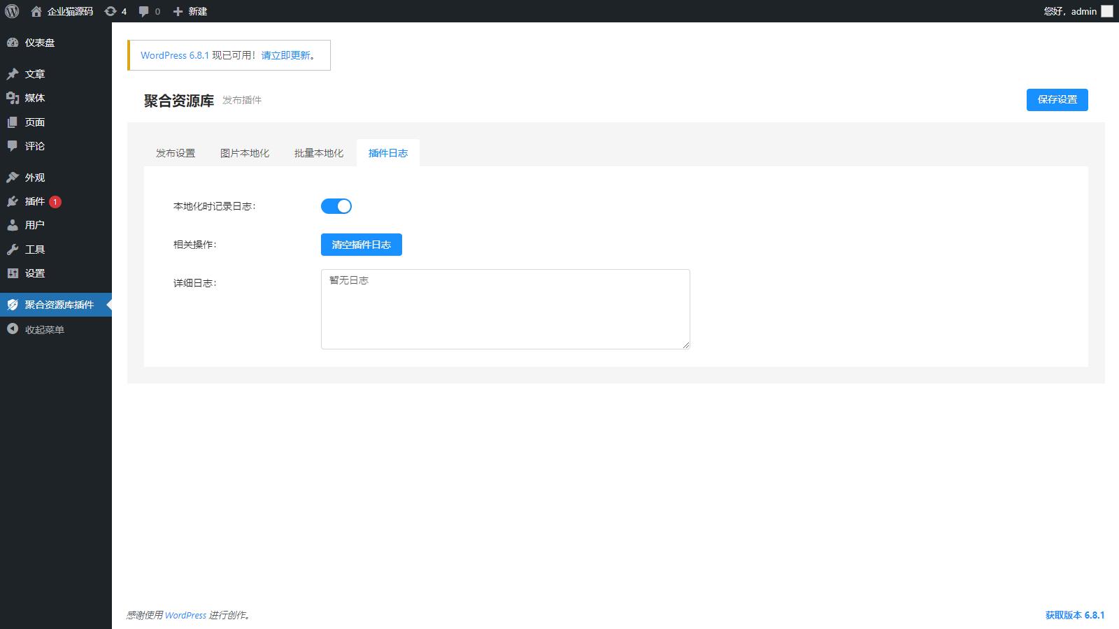Viewport: 1119px width, 629px height.
Task: Click the 保存设置 button
Action: 1057,99
